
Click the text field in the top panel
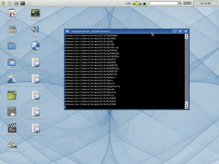click(x=163, y=3)
